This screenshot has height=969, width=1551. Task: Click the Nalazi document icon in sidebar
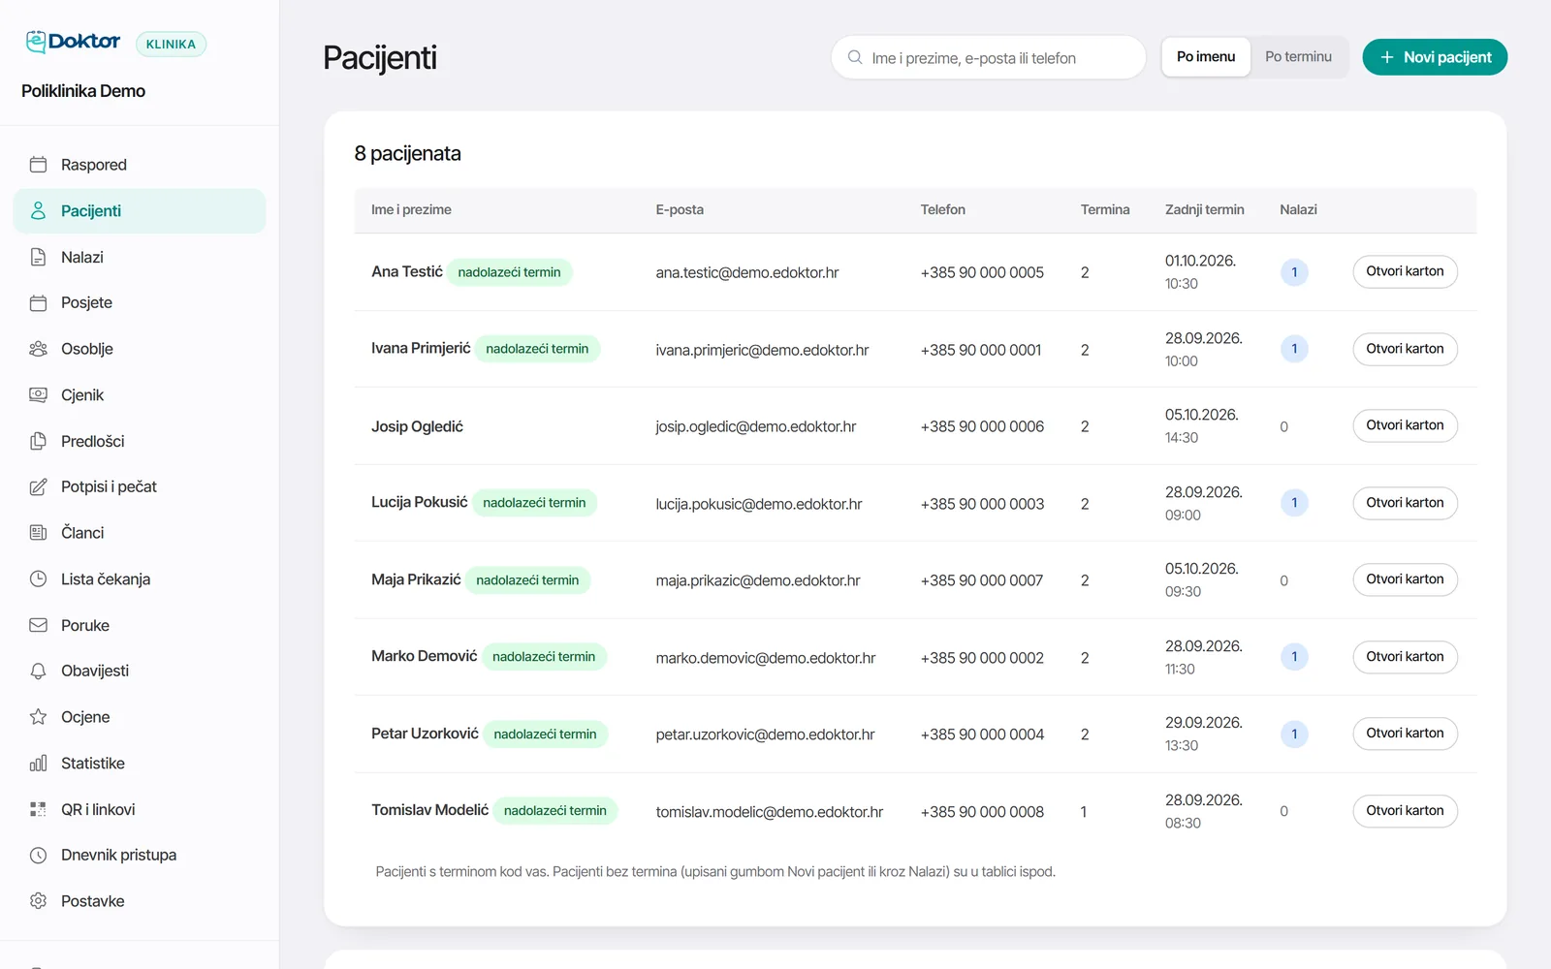(x=38, y=257)
